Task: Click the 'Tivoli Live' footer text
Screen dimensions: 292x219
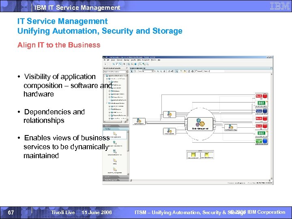Action: click(x=63, y=212)
